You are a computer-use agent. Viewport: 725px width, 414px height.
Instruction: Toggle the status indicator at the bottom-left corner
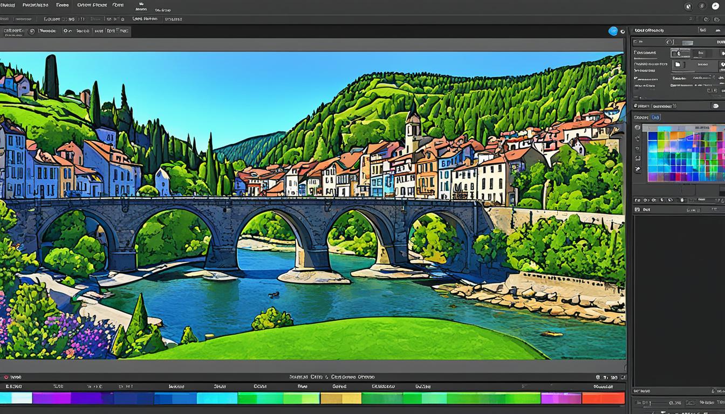pos(6,377)
